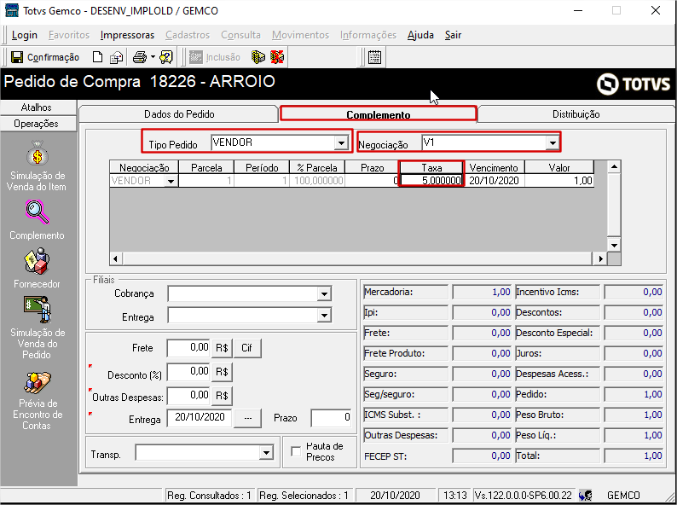
Task: Click the Outras Despesas input field
Action: click(188, 395)
